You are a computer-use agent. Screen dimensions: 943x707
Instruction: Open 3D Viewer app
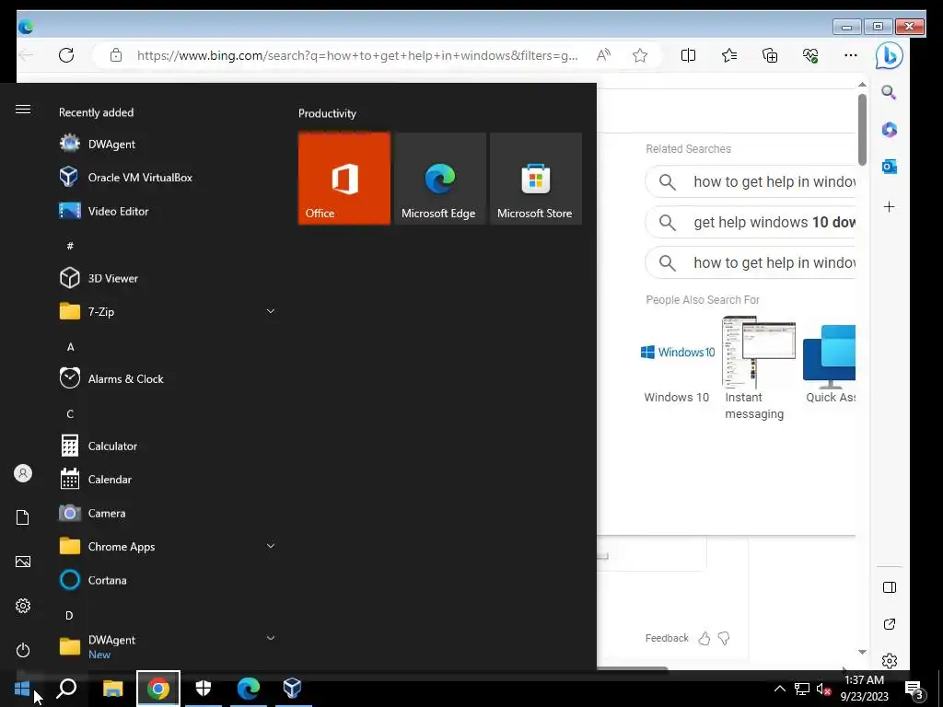tap(168, 278)
